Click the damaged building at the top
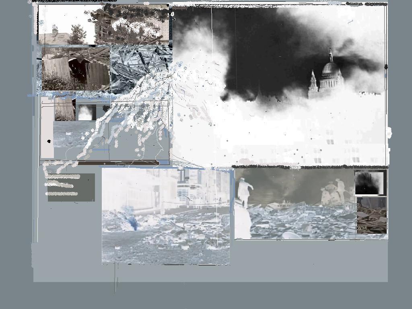 (133, 24)
